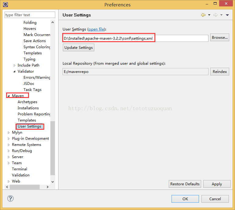Click the user settings.xml path field
235x210 pixels.
(x=135, y=38)
